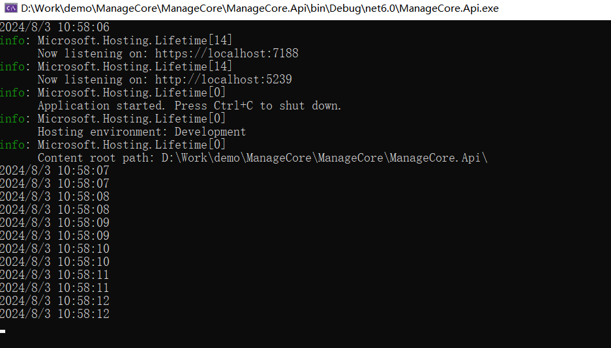Click the ManageCore.Api.exe title bar path
Image resolution: width=611 pixels, height=348 pixels.
[x=260, y=9]
